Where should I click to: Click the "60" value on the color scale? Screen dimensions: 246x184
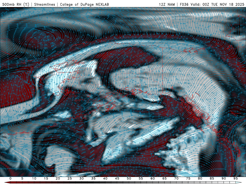pos(153,178)
